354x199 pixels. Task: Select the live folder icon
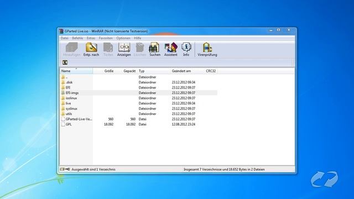tap(63, 103)
